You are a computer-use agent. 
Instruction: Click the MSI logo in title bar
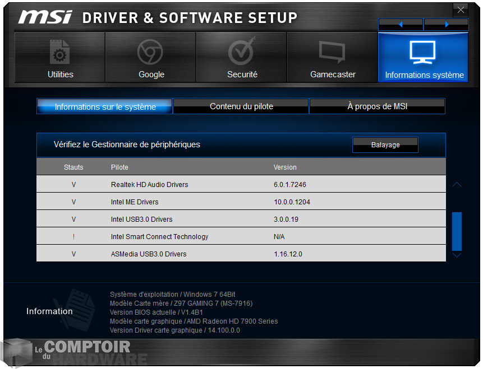point(45,17)
